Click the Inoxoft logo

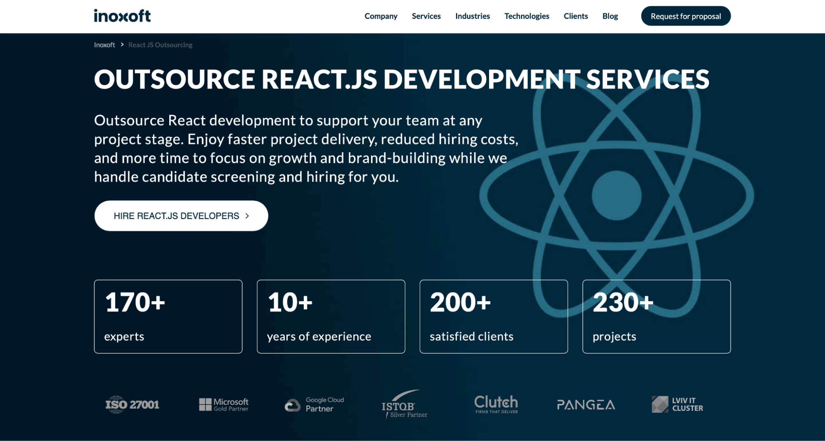[x=122, y=16]
